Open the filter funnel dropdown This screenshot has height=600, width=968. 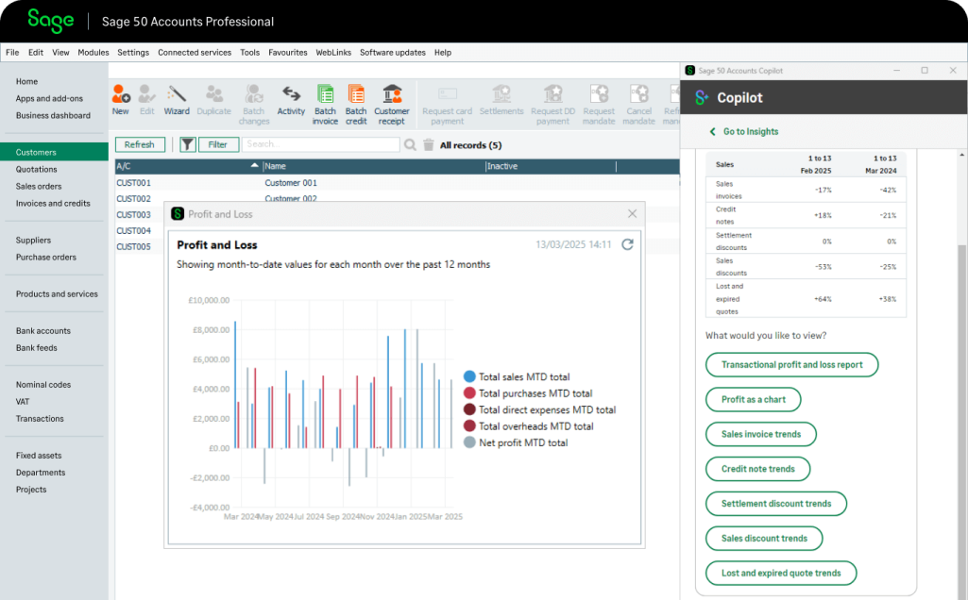pos(188,144)
